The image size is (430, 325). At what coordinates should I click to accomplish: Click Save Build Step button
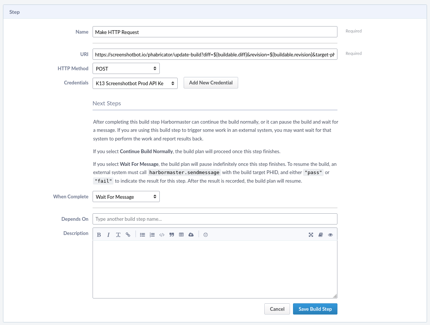pos(315,309)
